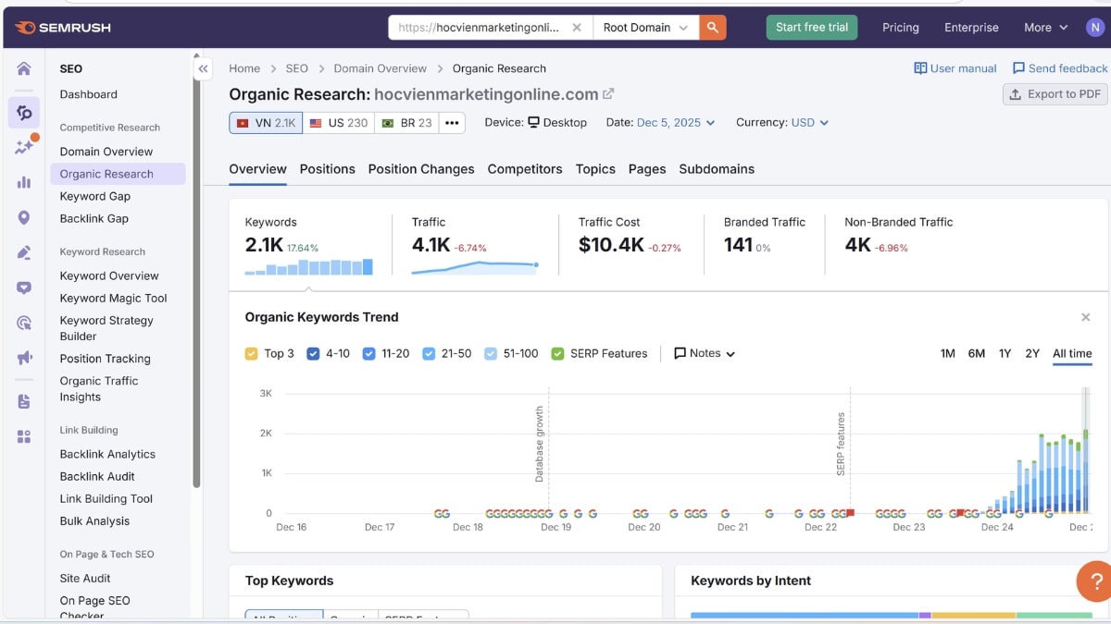
Task: Open the Position Changes tab
Action: (x=421, y=169)
